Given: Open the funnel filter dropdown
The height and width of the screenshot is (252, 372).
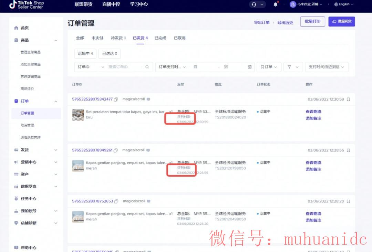Looking at the screenshot, I should [293, 67].
